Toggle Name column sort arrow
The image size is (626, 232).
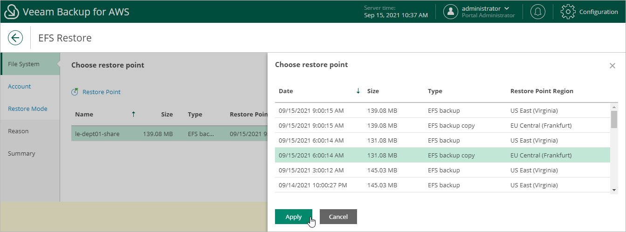pyautogui.click(x=133, y=114)
